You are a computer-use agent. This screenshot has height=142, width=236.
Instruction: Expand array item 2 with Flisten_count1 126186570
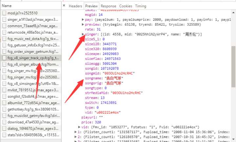76,137
